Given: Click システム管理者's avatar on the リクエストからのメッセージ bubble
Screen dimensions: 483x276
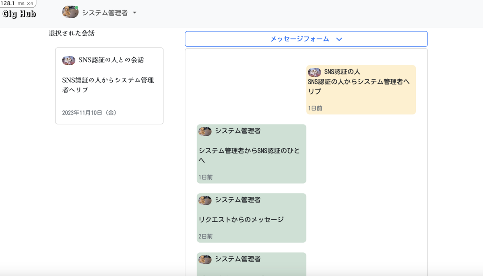Looking at the screenshot, I should 205,200.
